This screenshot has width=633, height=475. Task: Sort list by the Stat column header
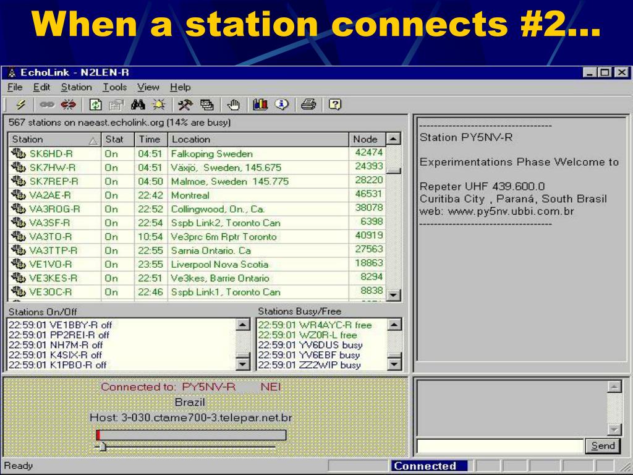118,139
